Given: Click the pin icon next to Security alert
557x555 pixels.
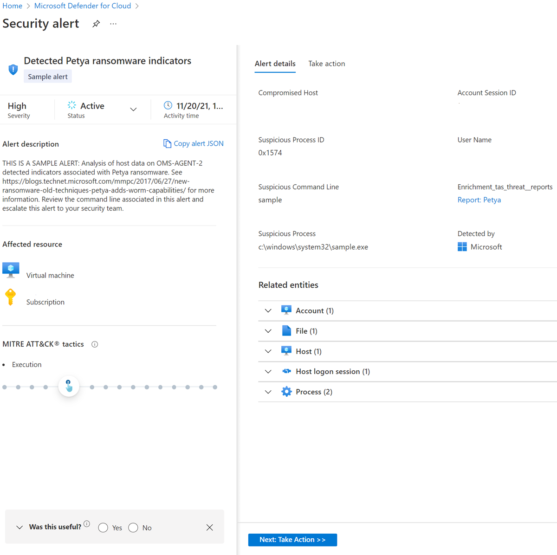Looking at the screenshot, I should click(96, 23).
